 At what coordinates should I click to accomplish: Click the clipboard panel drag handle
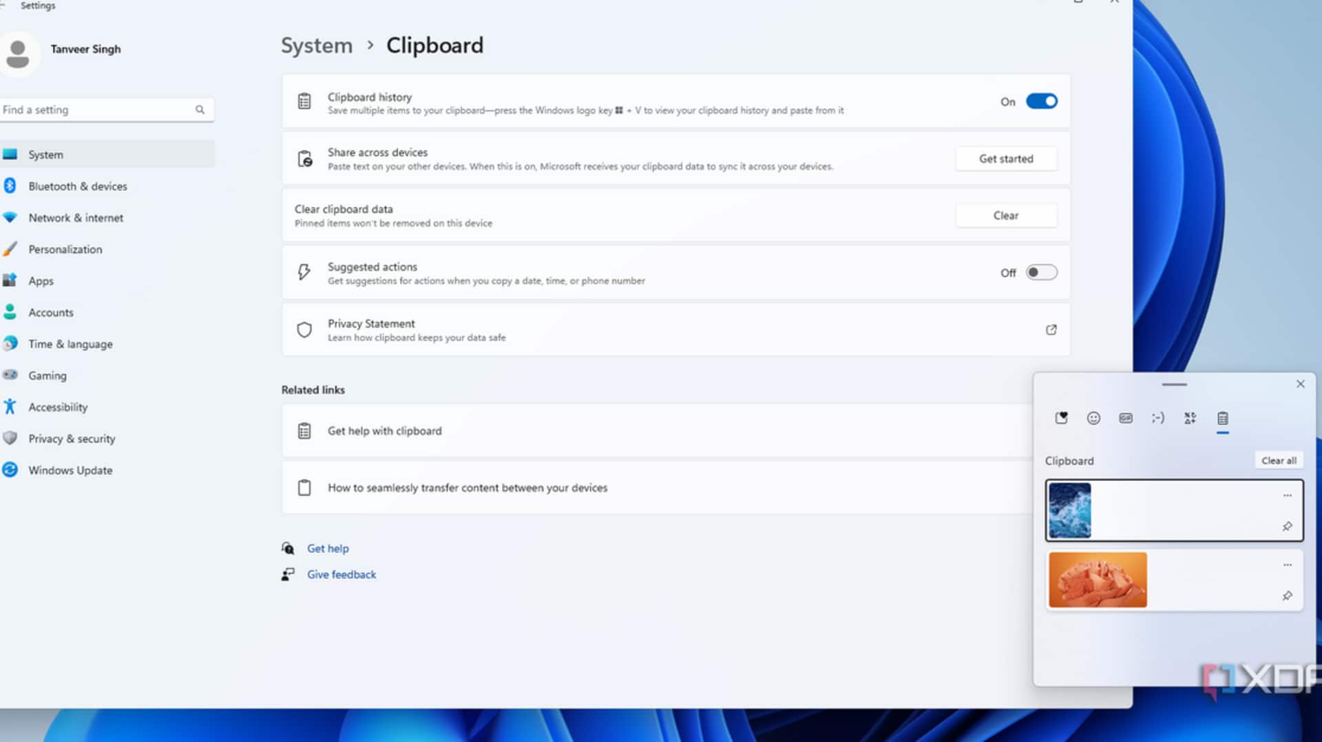pos(1174,384)
